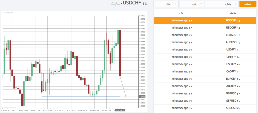Click the 0.9193 price axis label
Image resolution: width=258 pixels, height=113 pixels.
click(x=142, y=16)
